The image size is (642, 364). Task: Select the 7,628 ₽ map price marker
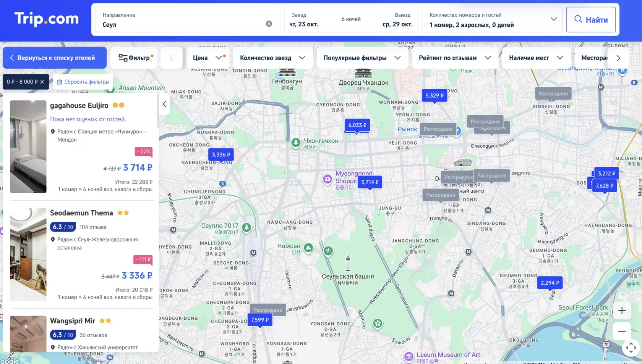pos(605,186)
